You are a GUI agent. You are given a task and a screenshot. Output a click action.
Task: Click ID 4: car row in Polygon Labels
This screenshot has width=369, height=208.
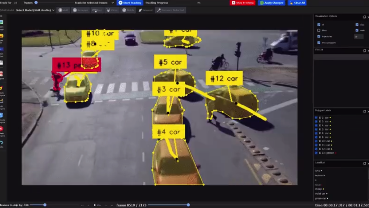pyautogui.click(x=323, y=125)
